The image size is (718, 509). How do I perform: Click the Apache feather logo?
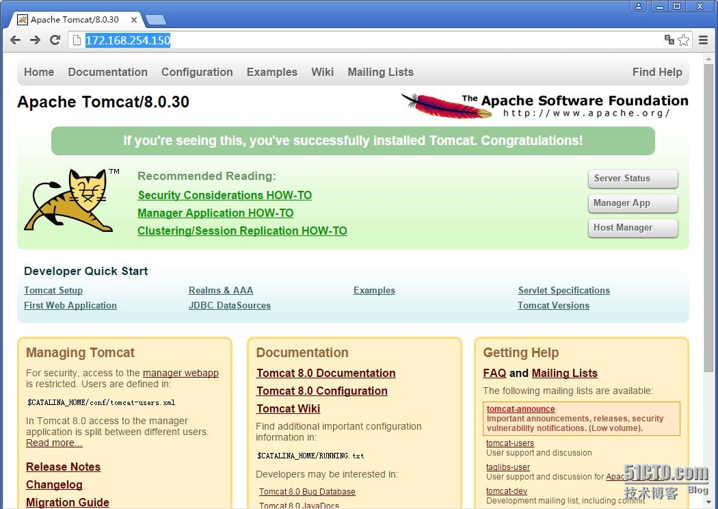click(x=446, y=106)
